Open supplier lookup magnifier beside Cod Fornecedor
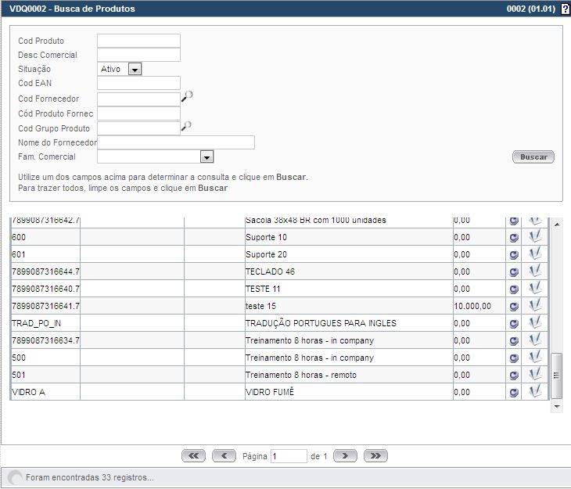This screenshot has width=571, height=489. click(x=187, y=97)
